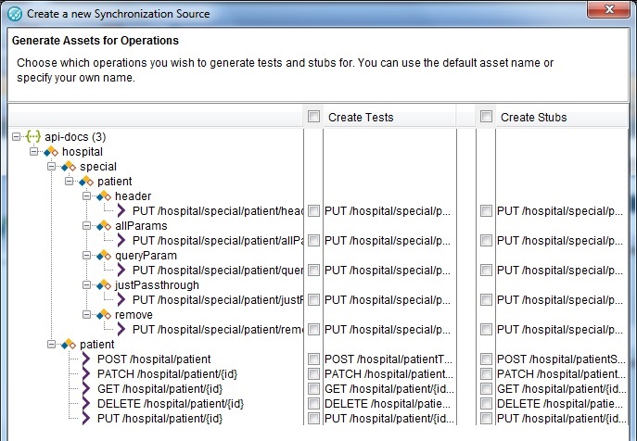Enable the Create Stubs header checkbox
The image size is (637, 441).
point(487,117)
